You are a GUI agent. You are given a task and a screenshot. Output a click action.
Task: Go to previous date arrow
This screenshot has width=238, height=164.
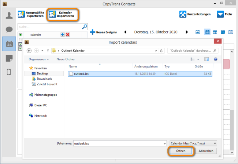pos(125,32)
